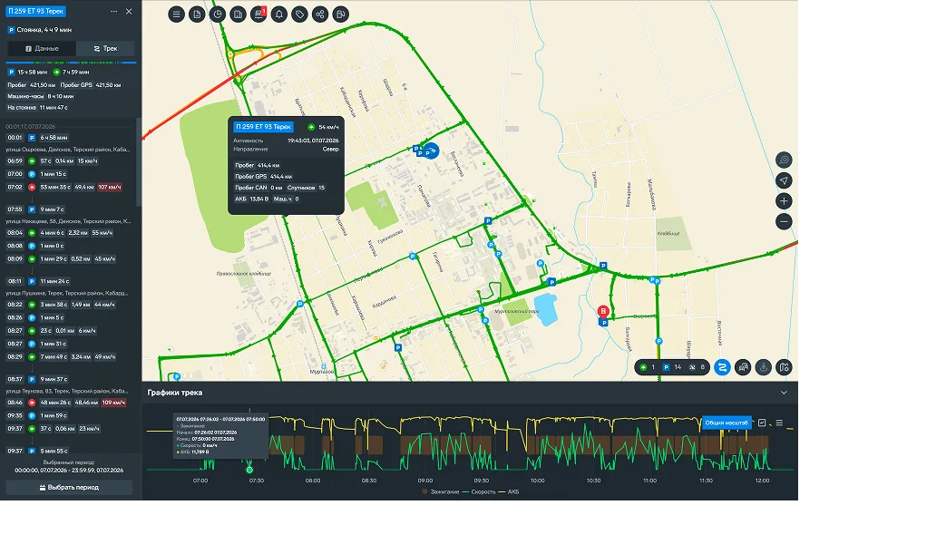This screenshot has width=946, height=544.
Task: Click the no-signal count 8 indicator on the map
Action: coord(697,367)
